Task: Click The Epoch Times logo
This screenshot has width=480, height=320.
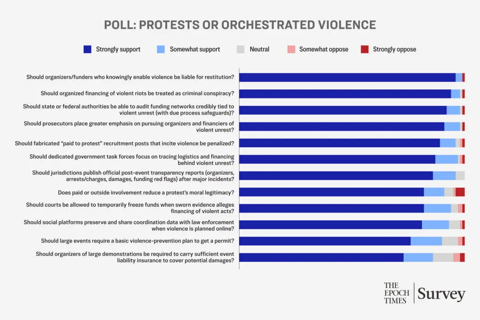Action: click(x=396, y=293)
